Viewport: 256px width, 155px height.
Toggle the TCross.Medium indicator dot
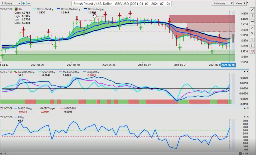[x=79, y=10]
